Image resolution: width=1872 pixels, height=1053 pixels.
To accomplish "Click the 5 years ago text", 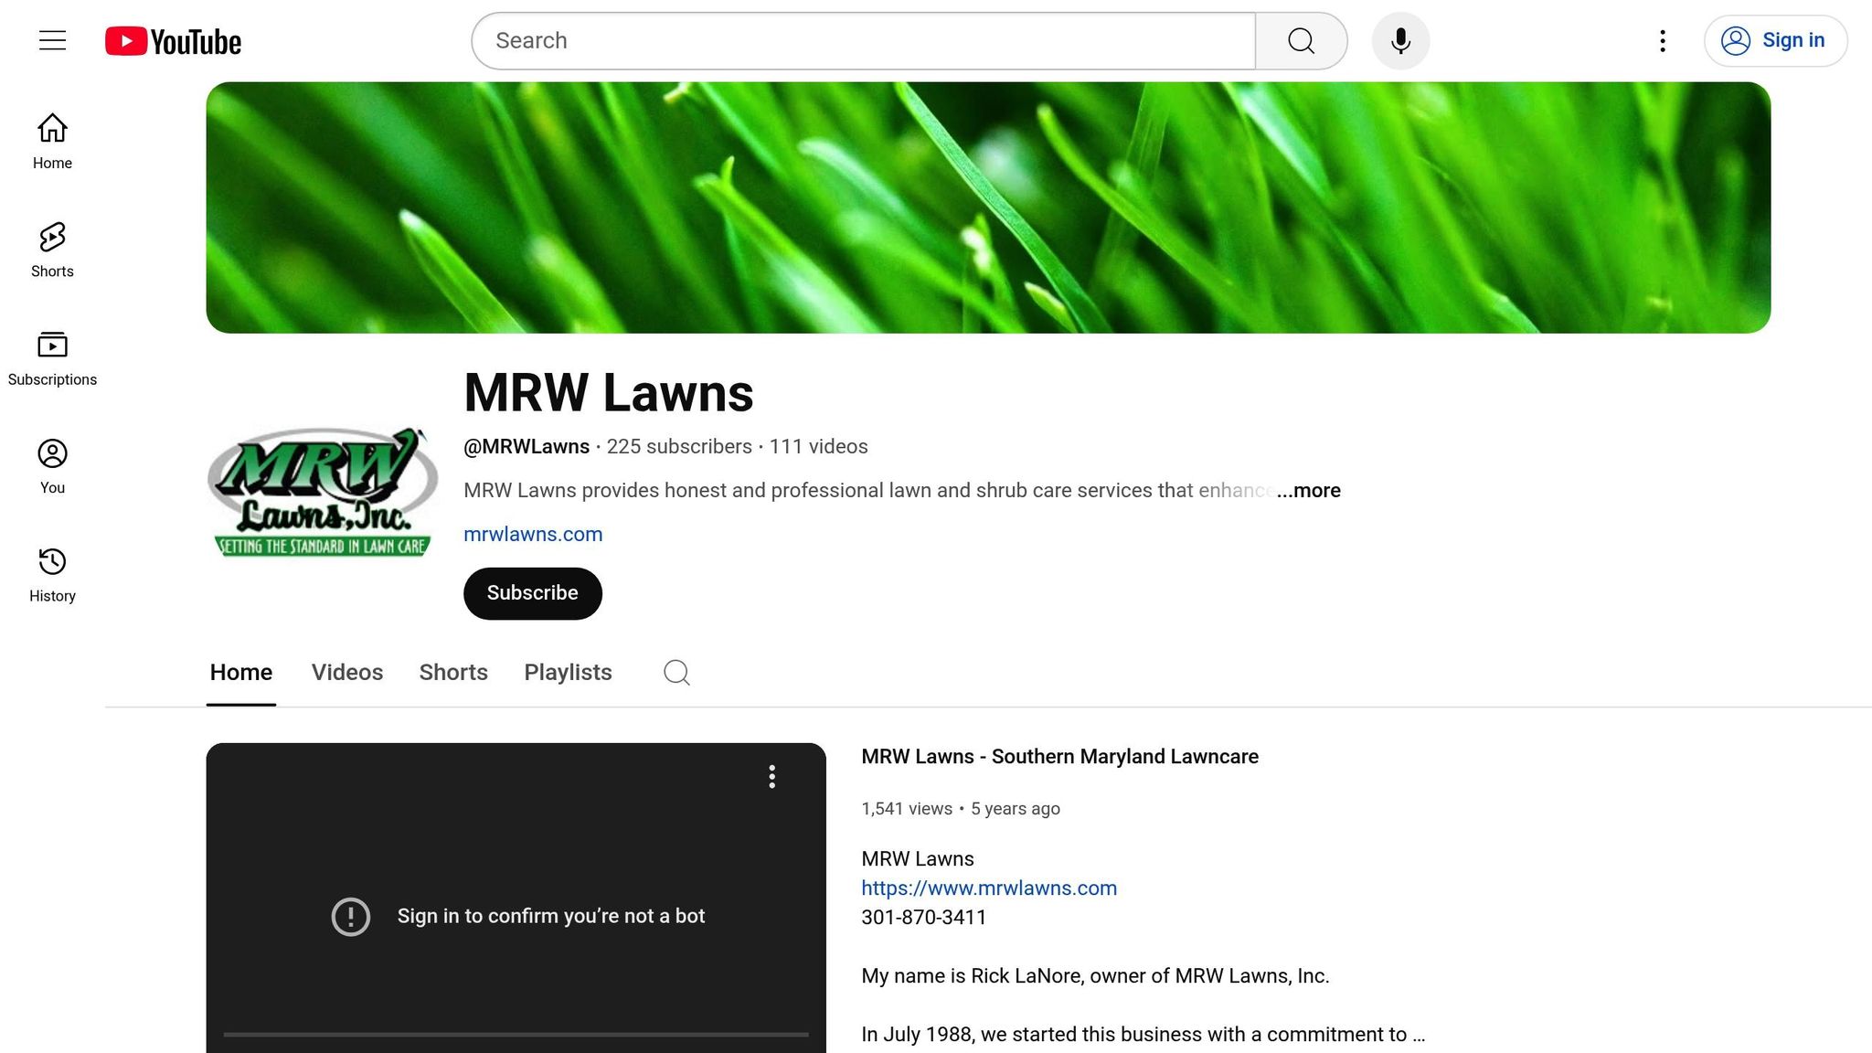I will [x=1016, y=809].
